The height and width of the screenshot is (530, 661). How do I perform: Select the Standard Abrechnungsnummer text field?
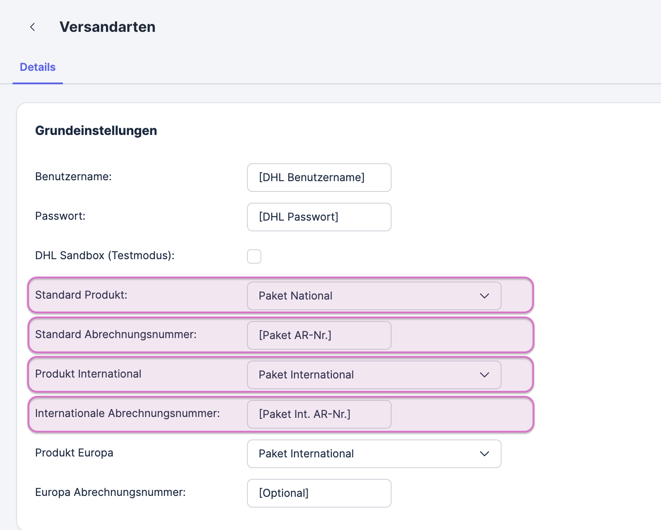click(319, 335)
